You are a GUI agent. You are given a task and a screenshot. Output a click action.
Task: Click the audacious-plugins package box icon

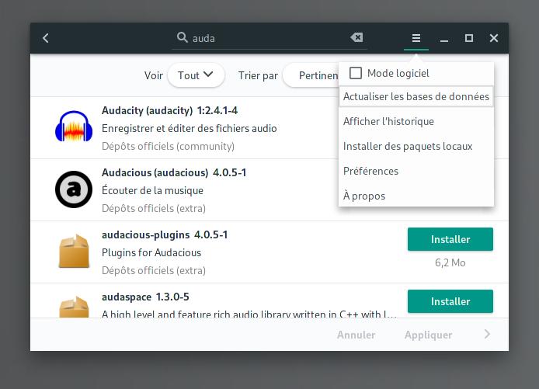tap(74, 252)
